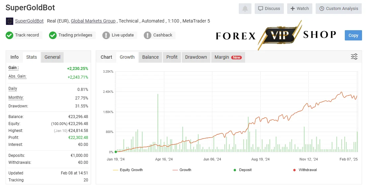Click the SuperGoldBot avatar thumbnail
This screenshot has width=368, height=191.
[x=10, y=21]
